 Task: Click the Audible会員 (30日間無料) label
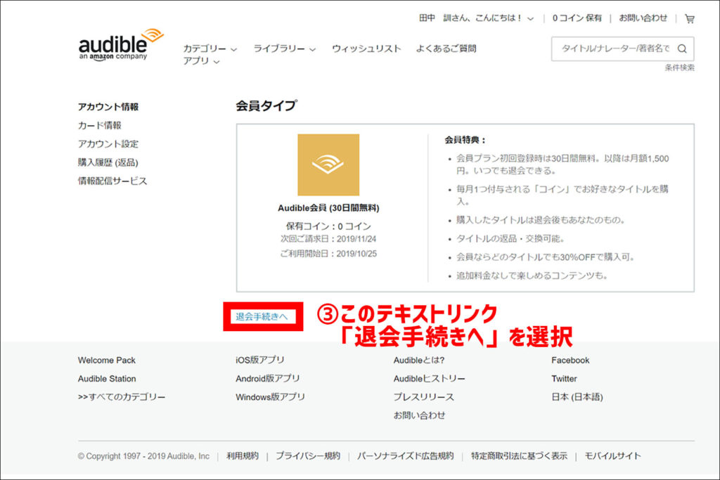click(x=328, y=208)
